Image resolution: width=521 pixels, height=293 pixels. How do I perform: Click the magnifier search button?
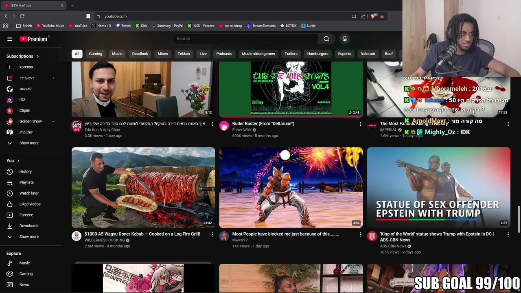tap(326, 39)
